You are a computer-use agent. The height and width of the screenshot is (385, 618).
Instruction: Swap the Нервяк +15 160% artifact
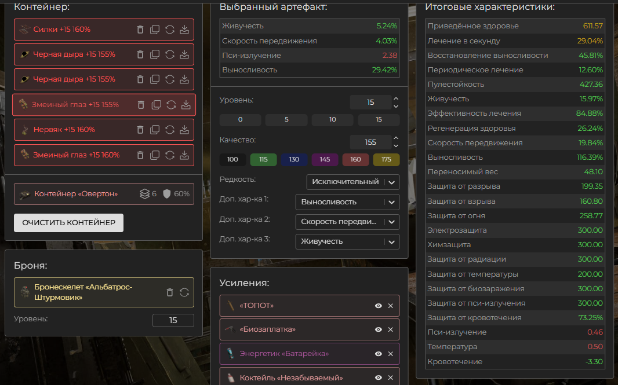(170, 130)
